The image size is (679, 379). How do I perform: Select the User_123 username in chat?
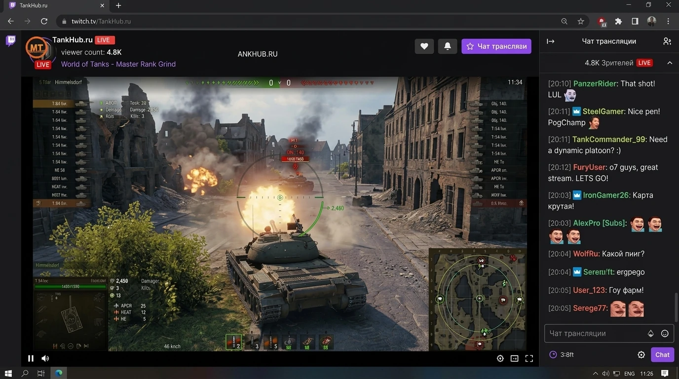[589, 290]
